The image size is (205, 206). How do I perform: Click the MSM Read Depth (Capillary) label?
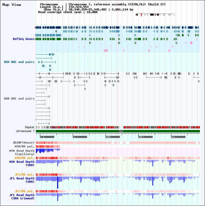tap(22, 152)
